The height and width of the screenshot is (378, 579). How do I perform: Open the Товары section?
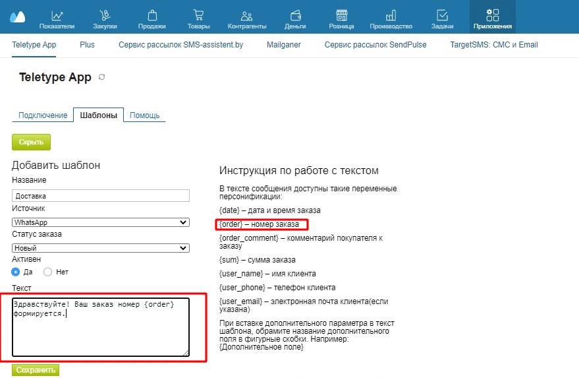tap(199, 20)
